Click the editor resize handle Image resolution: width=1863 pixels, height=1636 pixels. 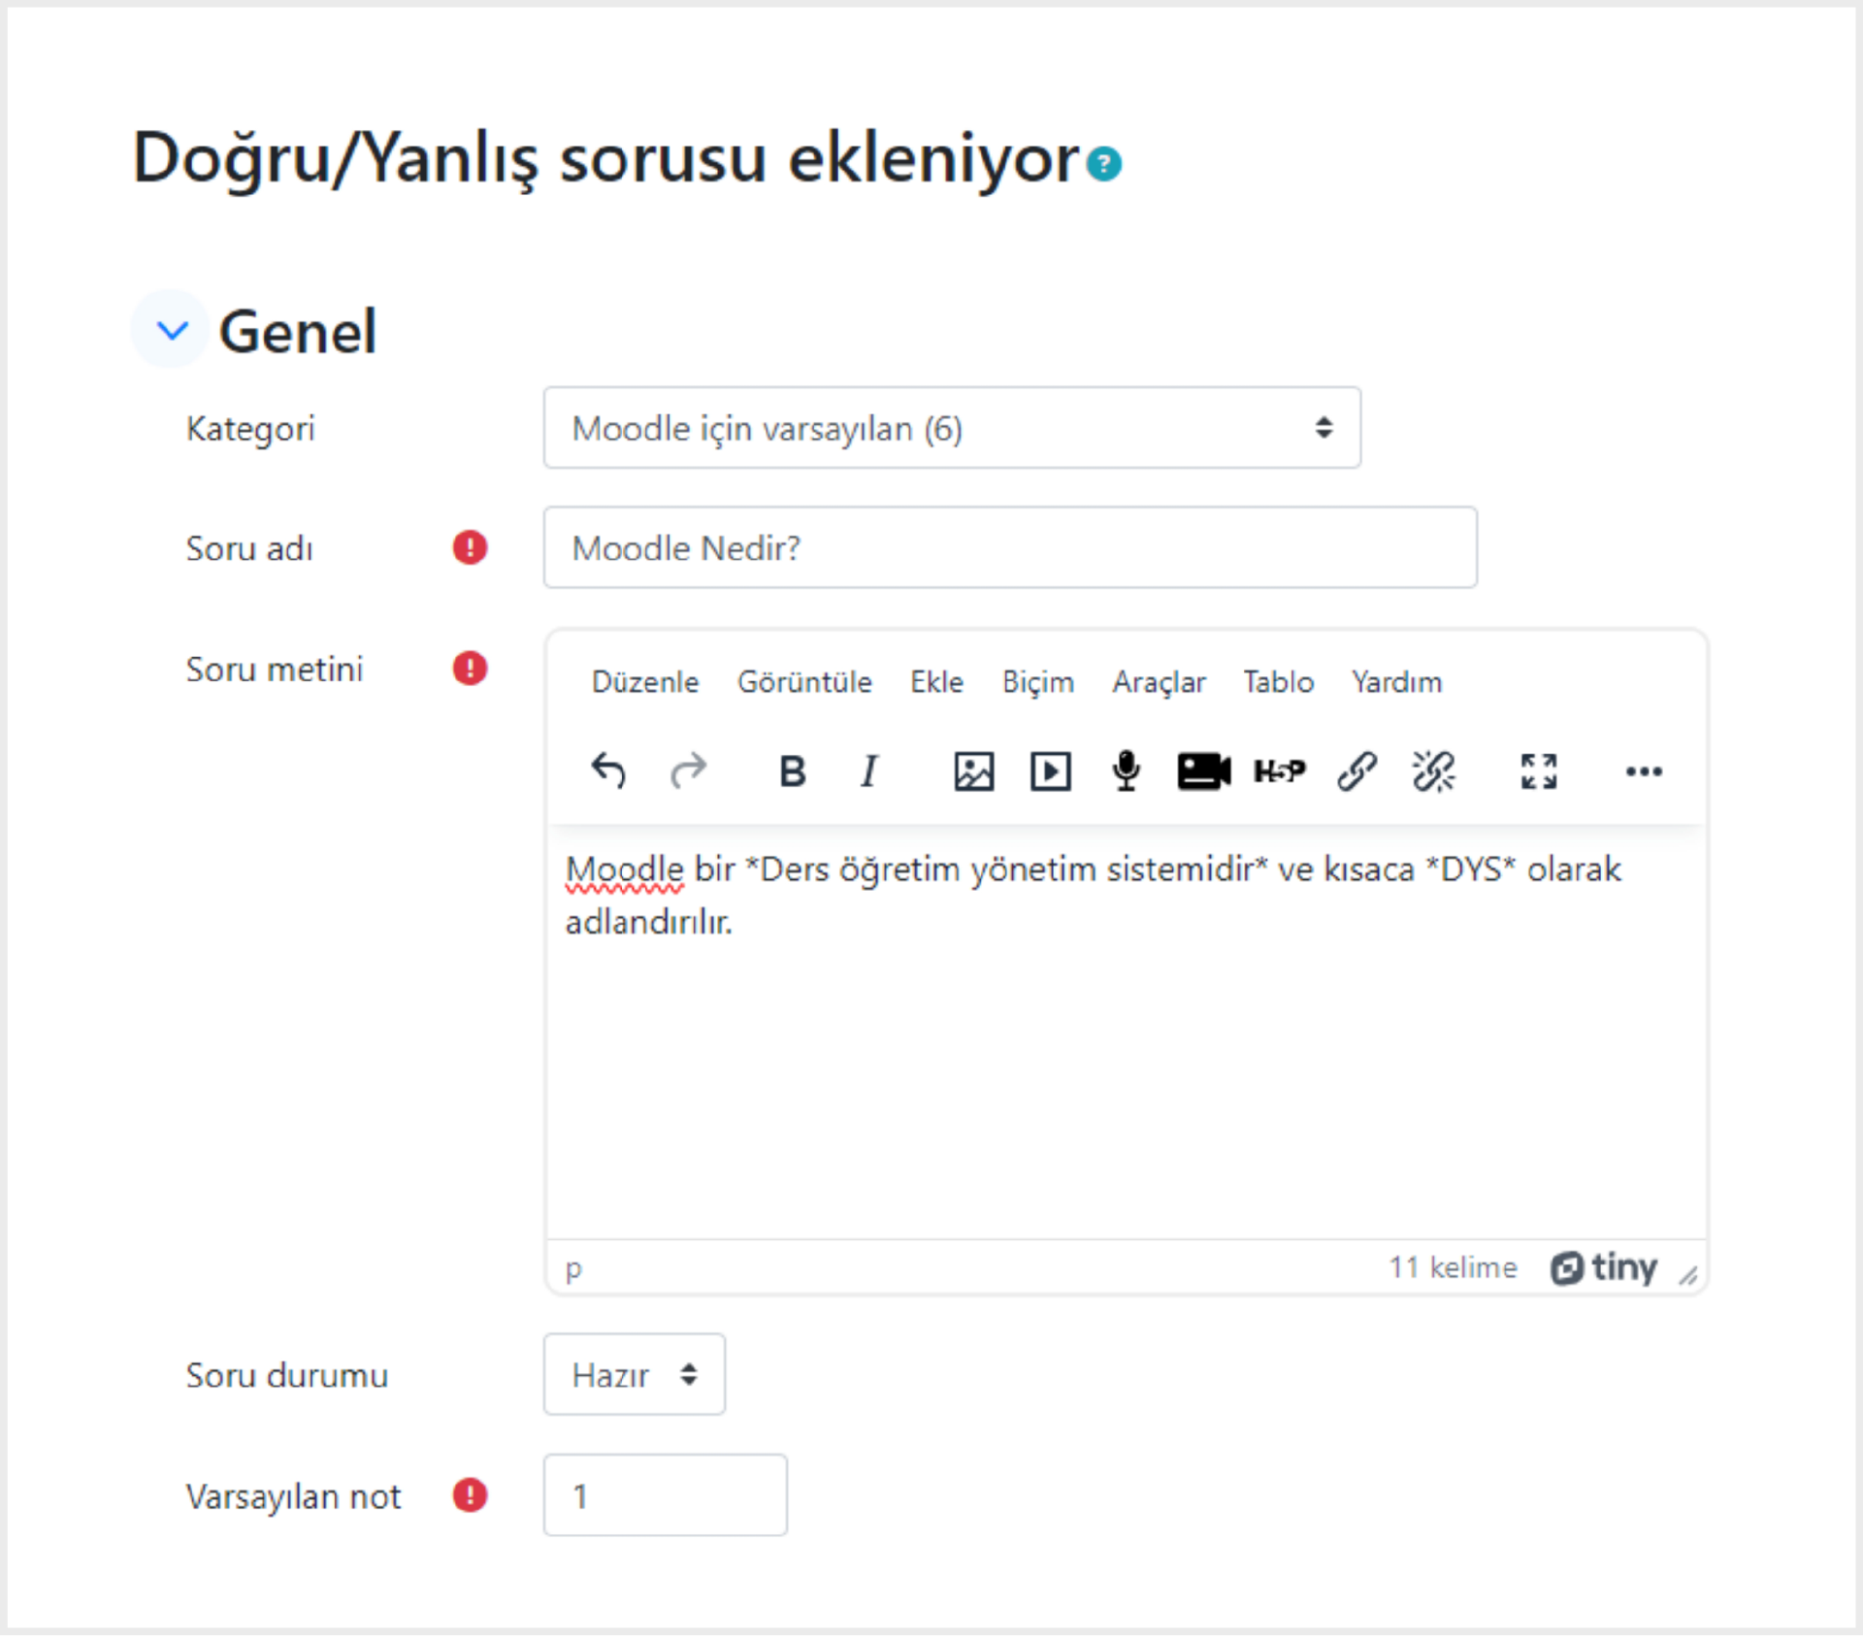[x=1688, y=1275]
